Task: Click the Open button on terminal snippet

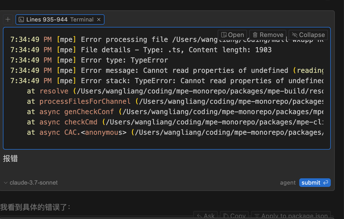Action: click(233, 35)
